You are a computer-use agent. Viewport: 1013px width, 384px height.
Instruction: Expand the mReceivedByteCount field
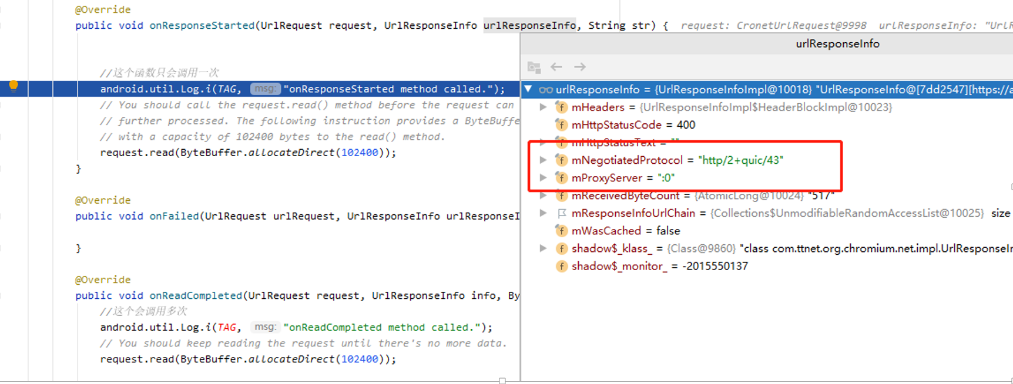pyautogui.click(x=544, y=195)
